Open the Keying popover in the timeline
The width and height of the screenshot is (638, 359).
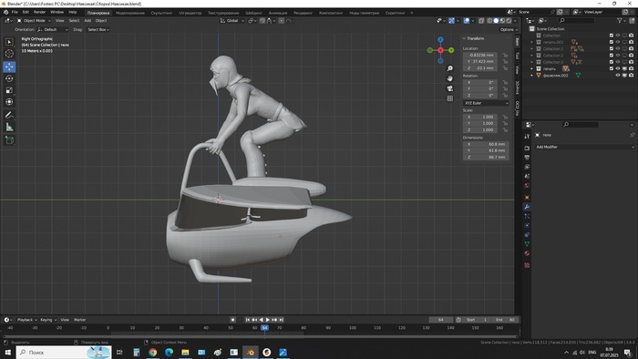(48, 320)
